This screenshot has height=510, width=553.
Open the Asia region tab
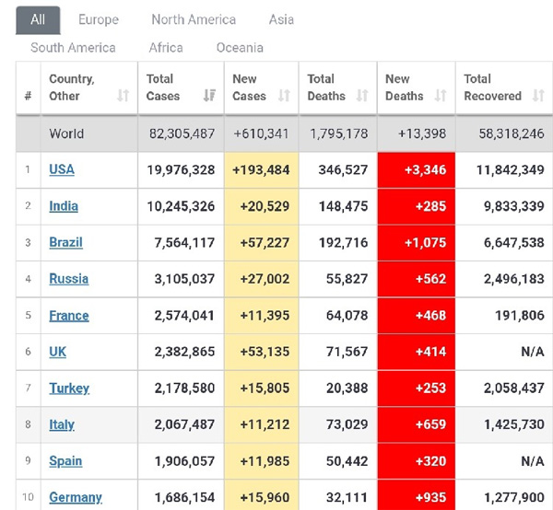(x=281, y=19)
